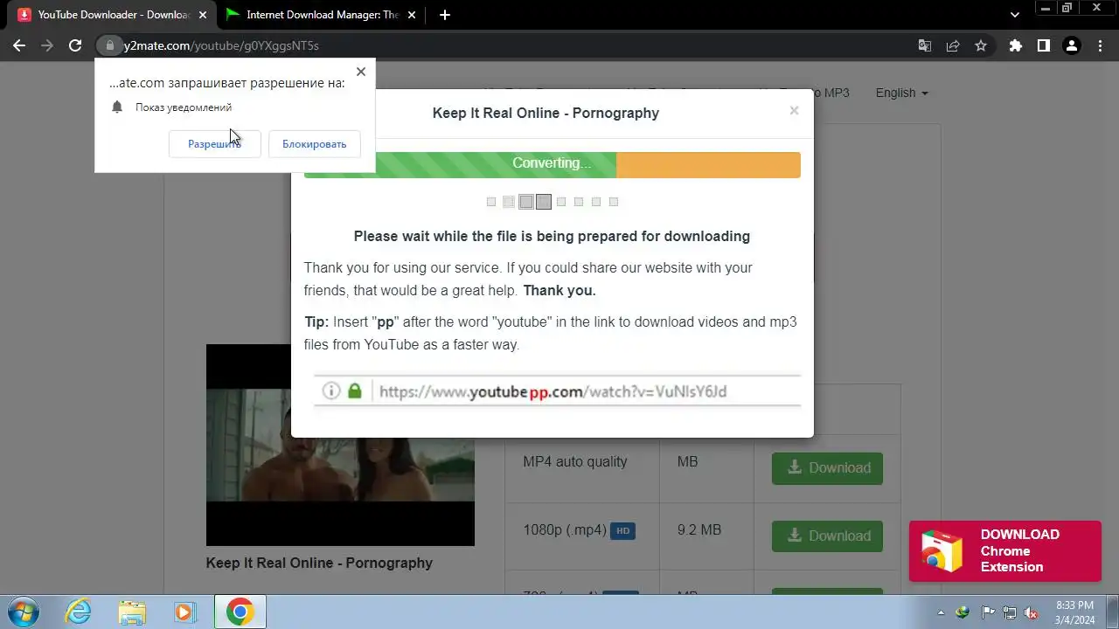Image resolution: width=1119 pixels, height=629 pixels.
Task: Open the Chrome profile avatar
Action: [1072, 45]
